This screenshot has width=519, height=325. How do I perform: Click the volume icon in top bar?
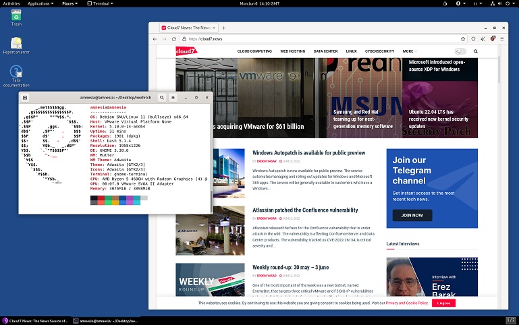499,3
